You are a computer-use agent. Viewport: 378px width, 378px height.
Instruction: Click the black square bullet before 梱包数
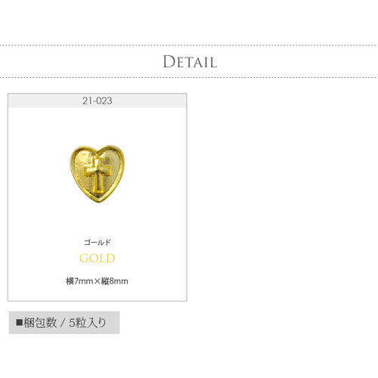coord(20,322)
